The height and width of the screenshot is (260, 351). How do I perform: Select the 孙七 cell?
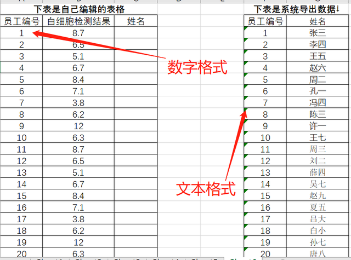tap(318, 242)
